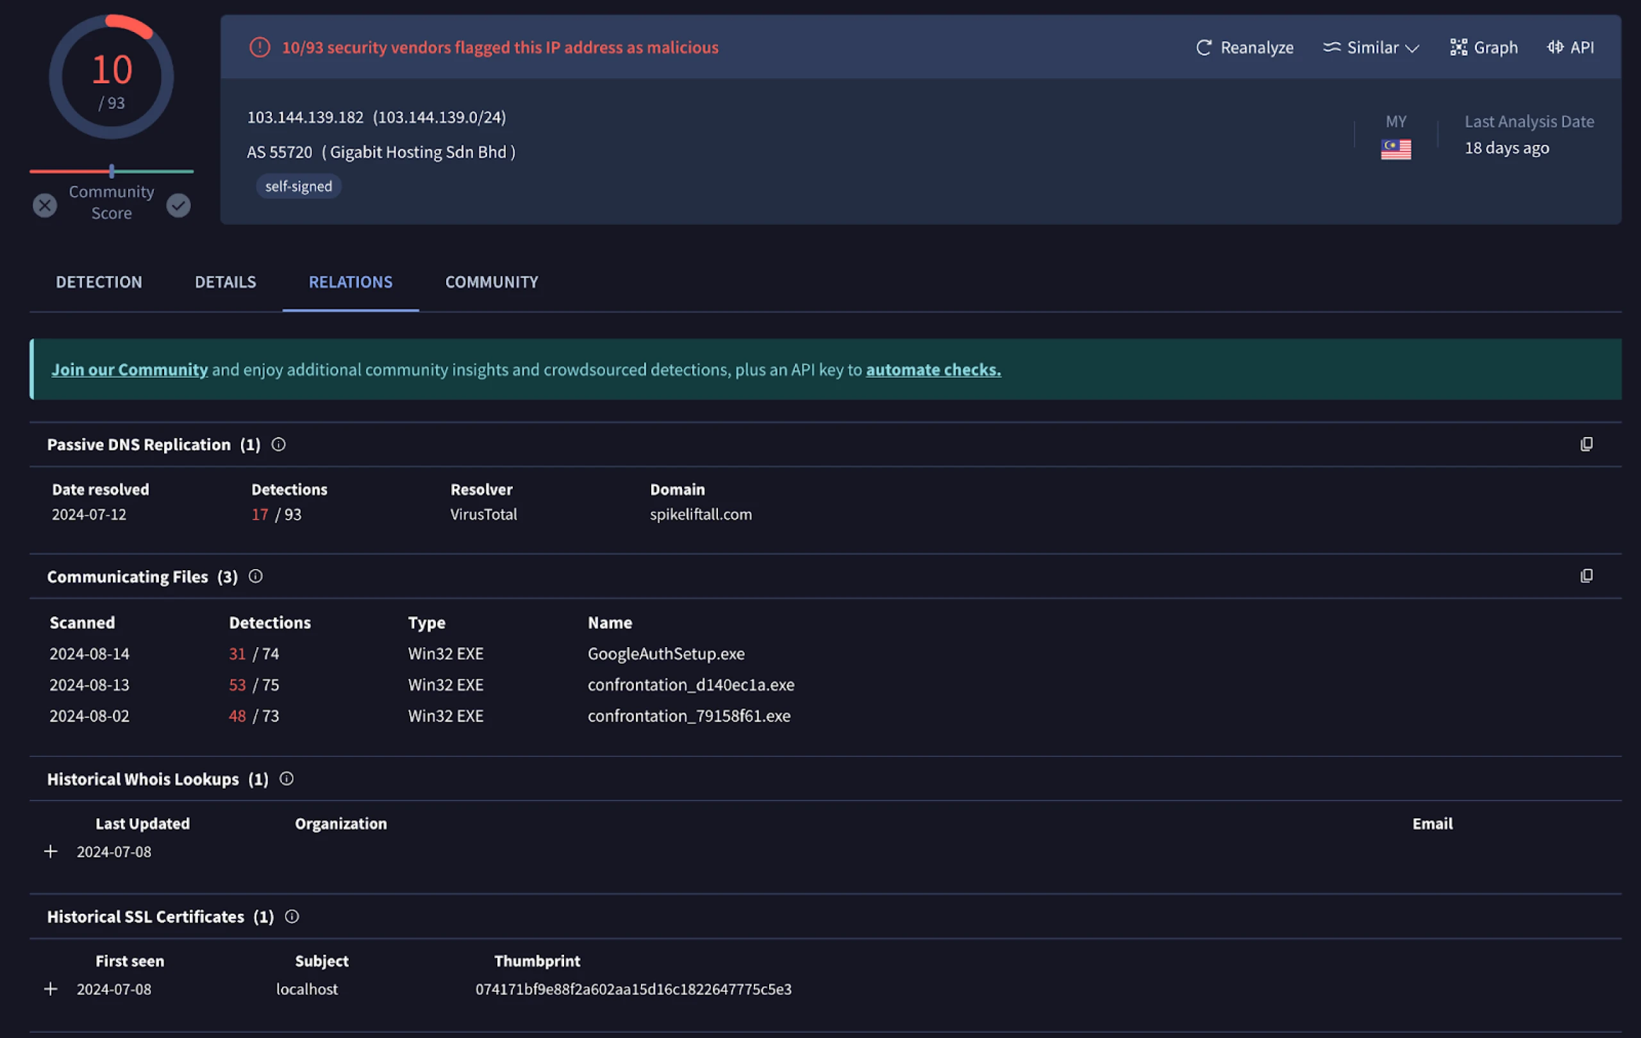Click the Similar dropdown chevron
Image resolution: width=1641 pixels, height=1038 pixels.
coord(1415,48)
